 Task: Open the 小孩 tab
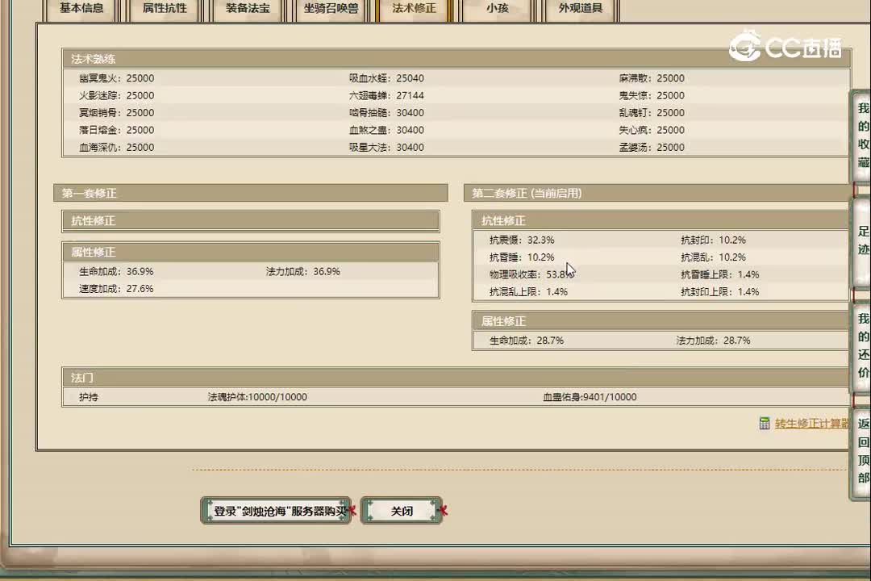coord(497,9)
